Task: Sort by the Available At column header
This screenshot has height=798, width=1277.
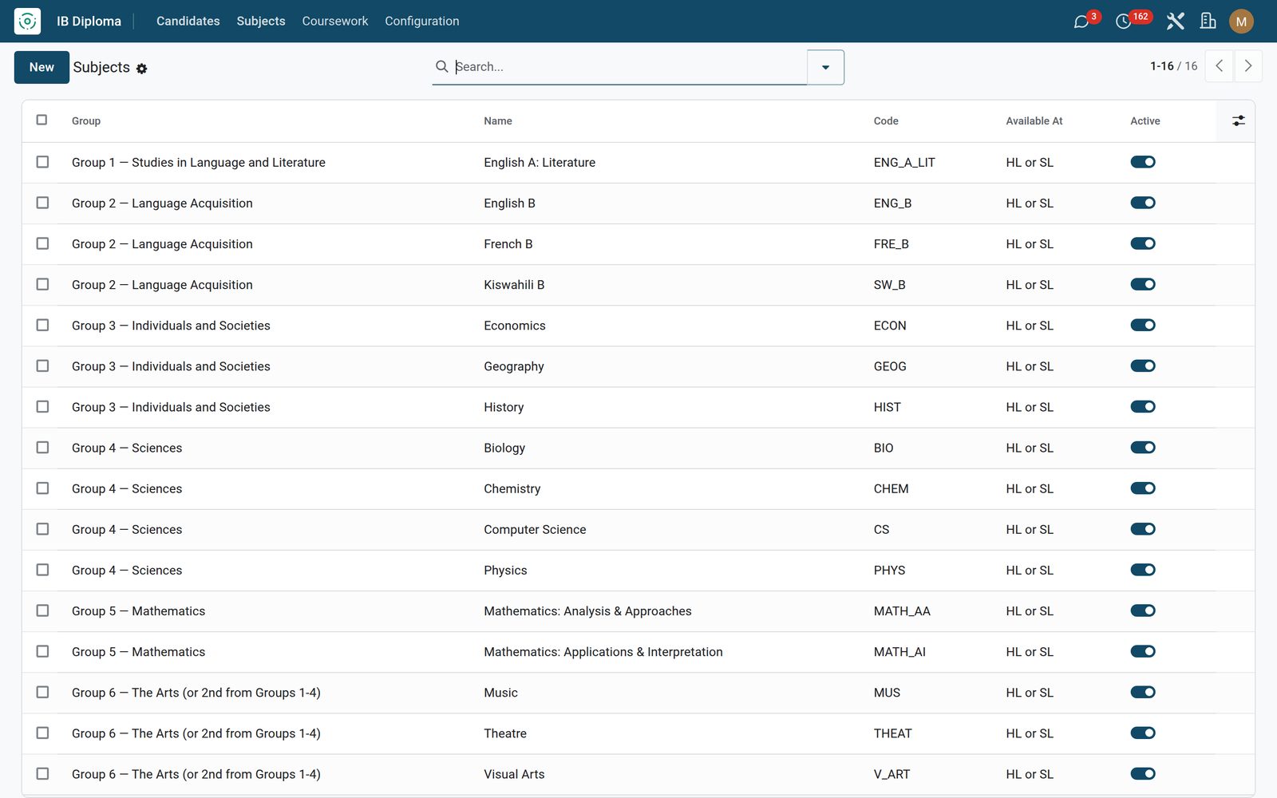Action: (1034, 121)
